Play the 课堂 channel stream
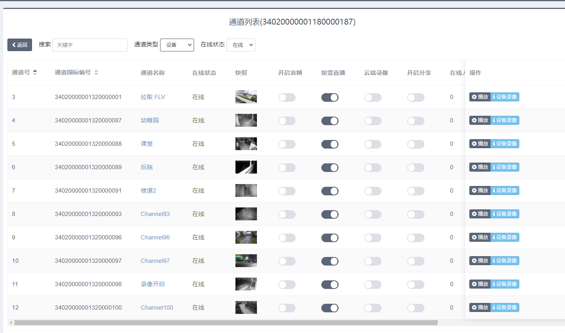This screenshot has height=333, width=565. tap(480, 144)
